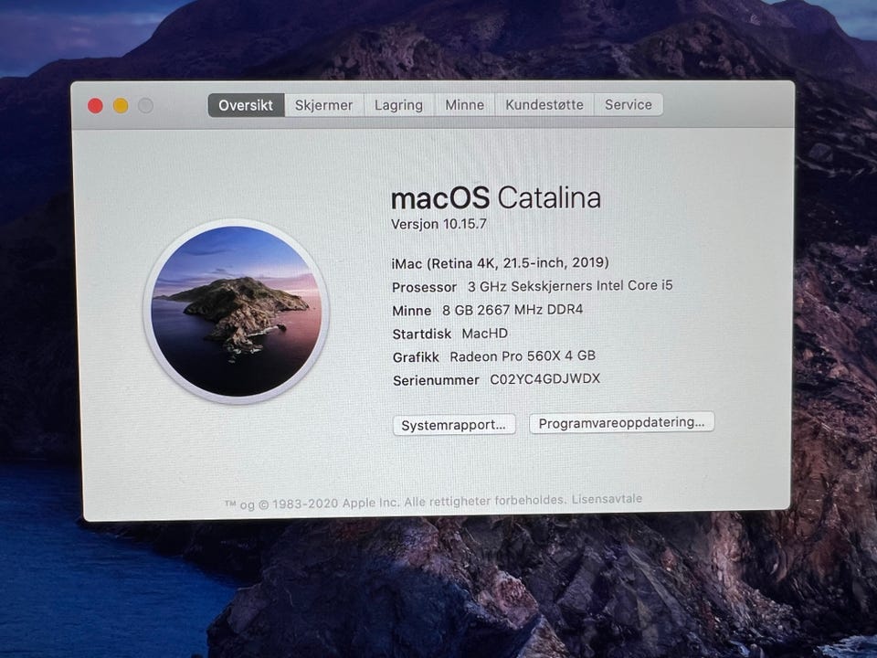
Task: Open the Skjermer tab
Action: pyautogui.click(x=323, y=105)
